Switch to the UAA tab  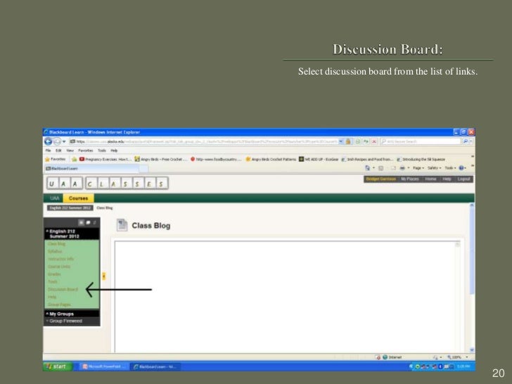coord(55,198)
